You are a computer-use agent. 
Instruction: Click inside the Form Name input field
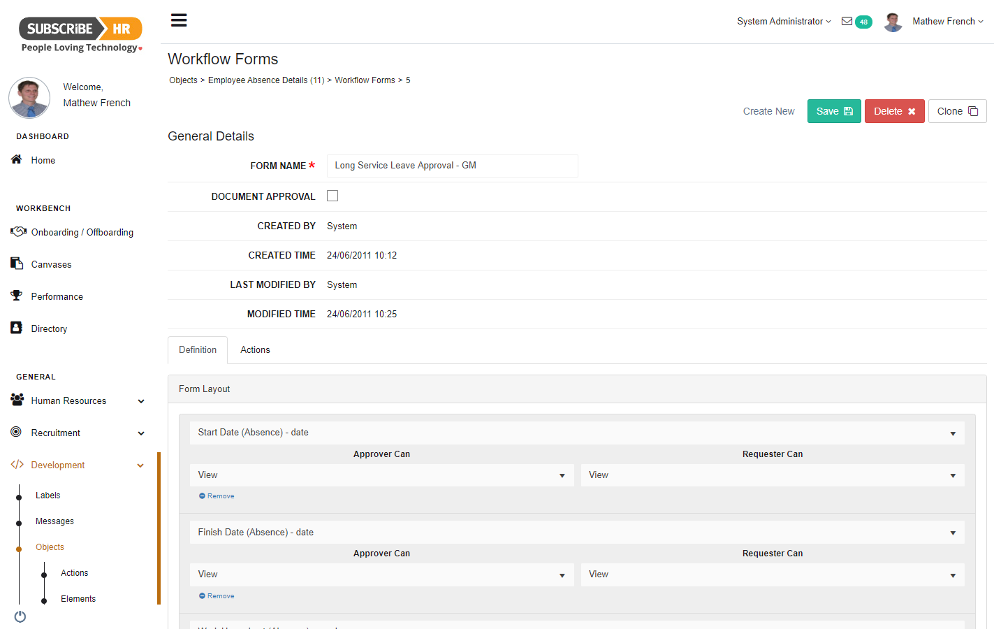[x=452, y=166]
